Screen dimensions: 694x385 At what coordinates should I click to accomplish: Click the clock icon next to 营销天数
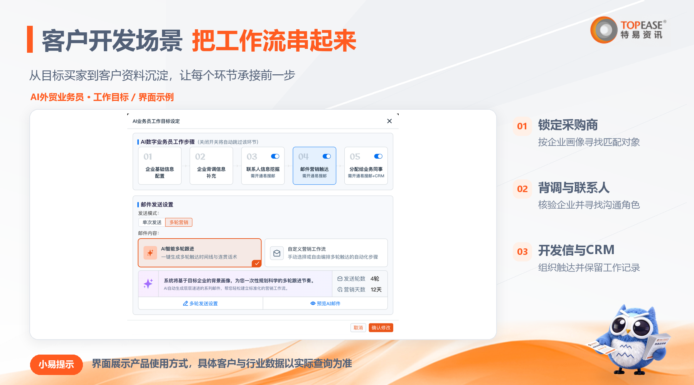340,290
